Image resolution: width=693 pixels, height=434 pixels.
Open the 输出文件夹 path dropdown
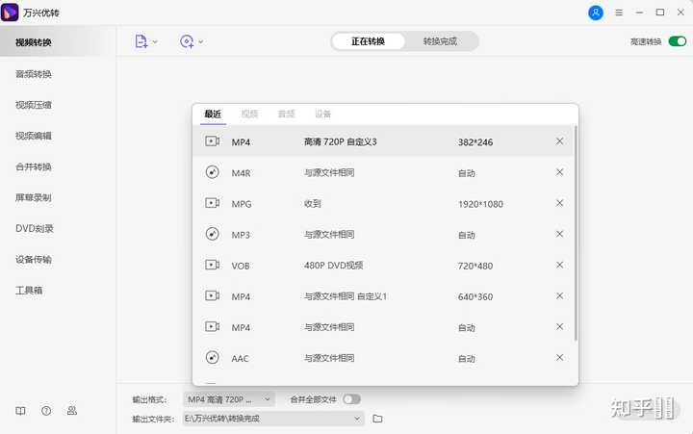pos(357,419)
